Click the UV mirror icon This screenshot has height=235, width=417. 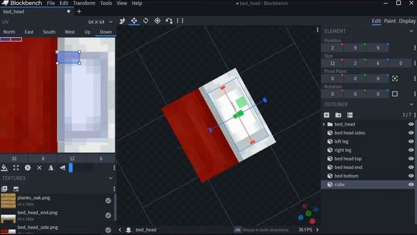51,168
